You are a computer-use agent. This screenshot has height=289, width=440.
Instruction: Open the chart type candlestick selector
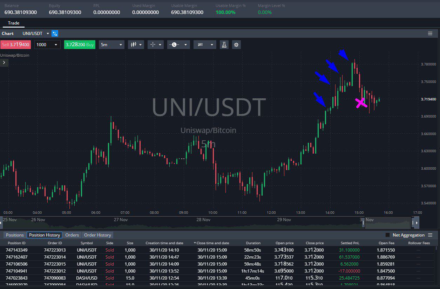click(136, 45)
